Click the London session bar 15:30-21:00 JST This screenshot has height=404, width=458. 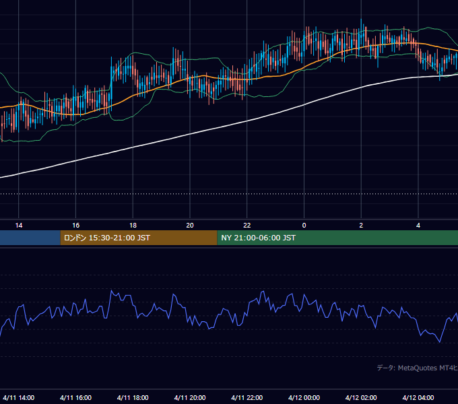tap(139, 238)
